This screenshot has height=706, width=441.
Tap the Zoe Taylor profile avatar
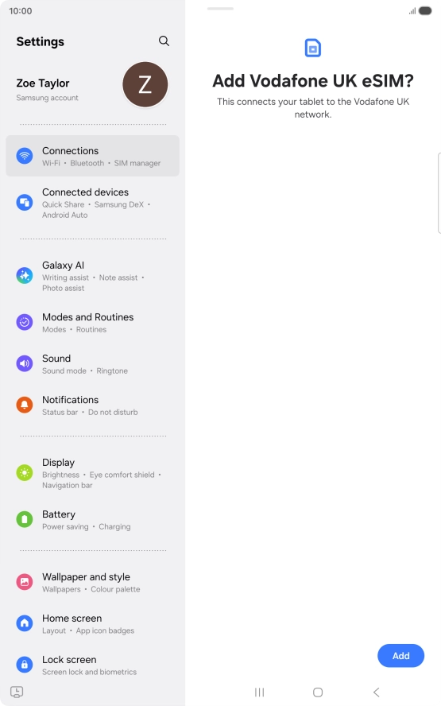(x=145, y=84)
